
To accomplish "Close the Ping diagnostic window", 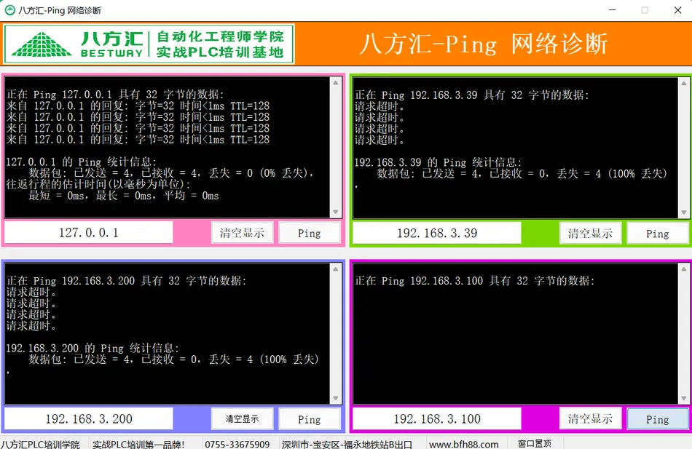I will [678, 9].
